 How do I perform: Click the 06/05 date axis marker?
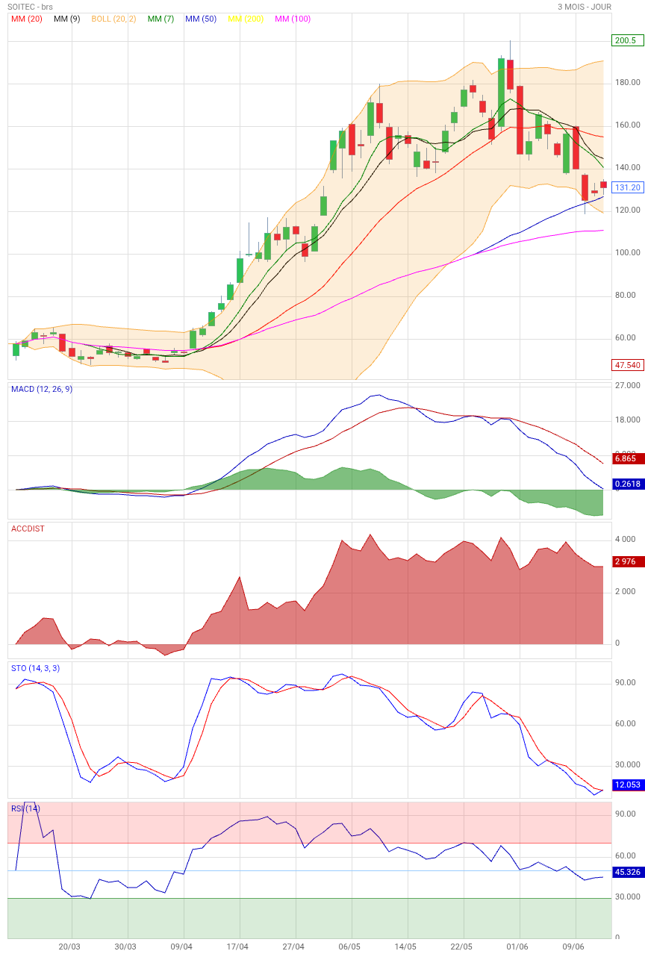(349, 947)
